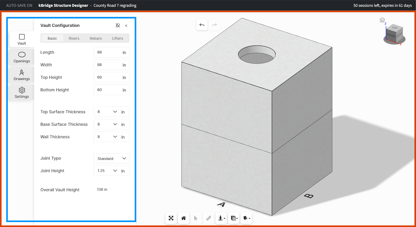Click the Length input field

(x=107, y=52)
